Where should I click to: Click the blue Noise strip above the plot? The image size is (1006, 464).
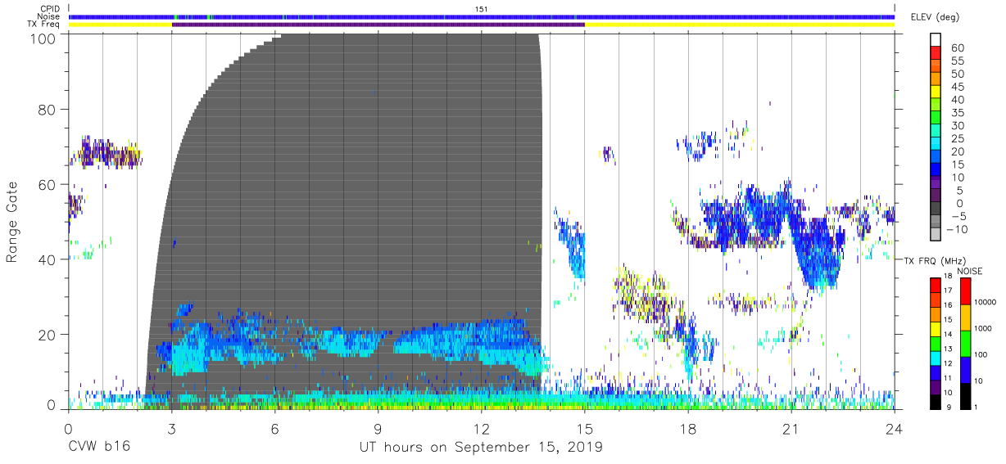482,16
